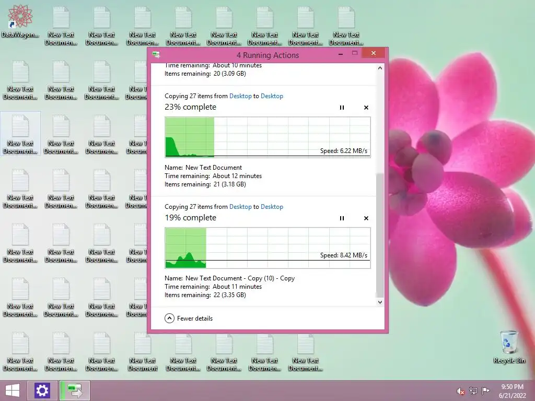The image size is (535, 401).
Task: Click the '23% complete' status text
Action: pos(190,107)
